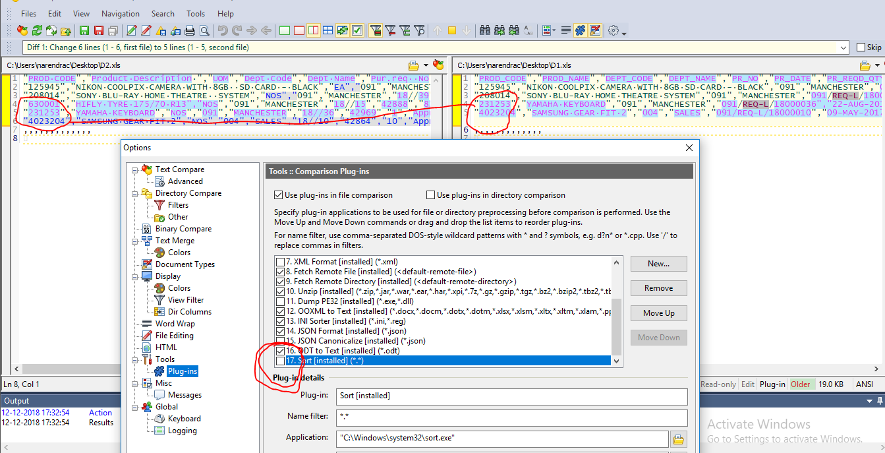Click the Name filter input field

(511, 417)
